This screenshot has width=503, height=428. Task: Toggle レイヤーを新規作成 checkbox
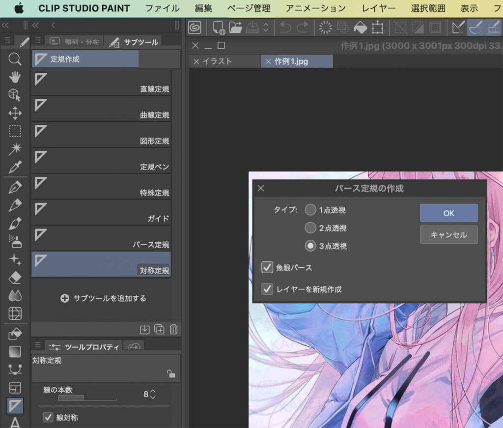pyautogui.click(x=267, y=289)
